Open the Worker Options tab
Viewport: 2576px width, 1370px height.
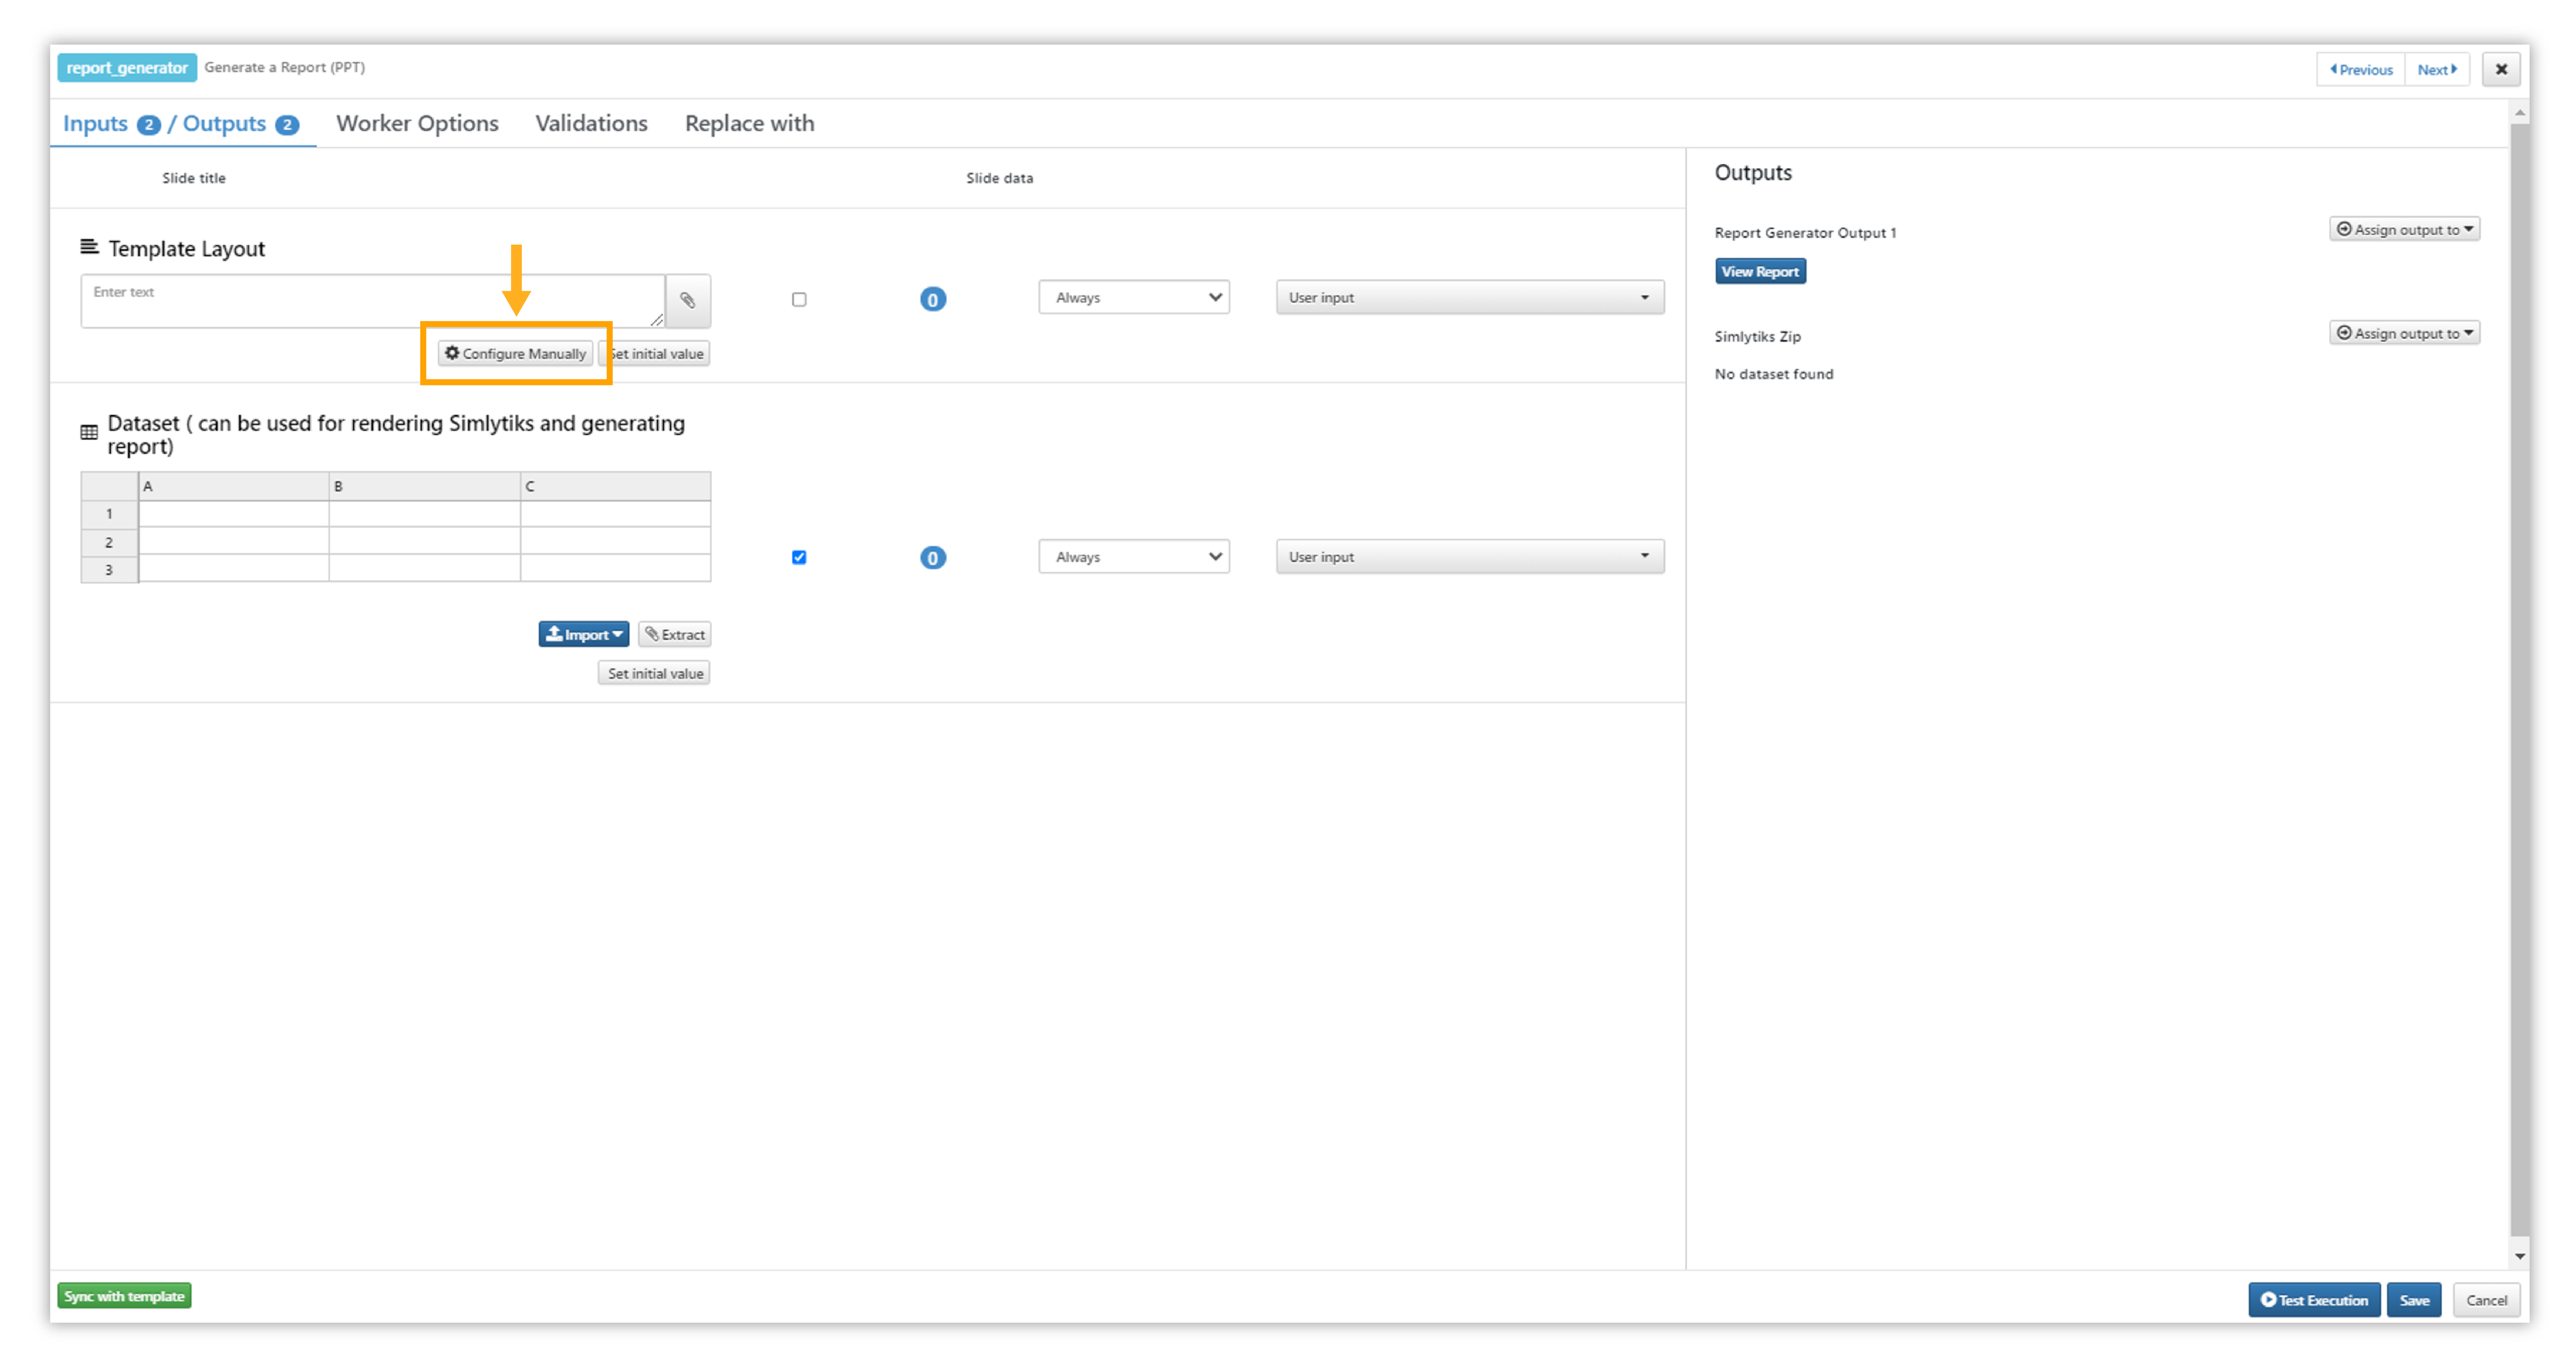[417, 124]
